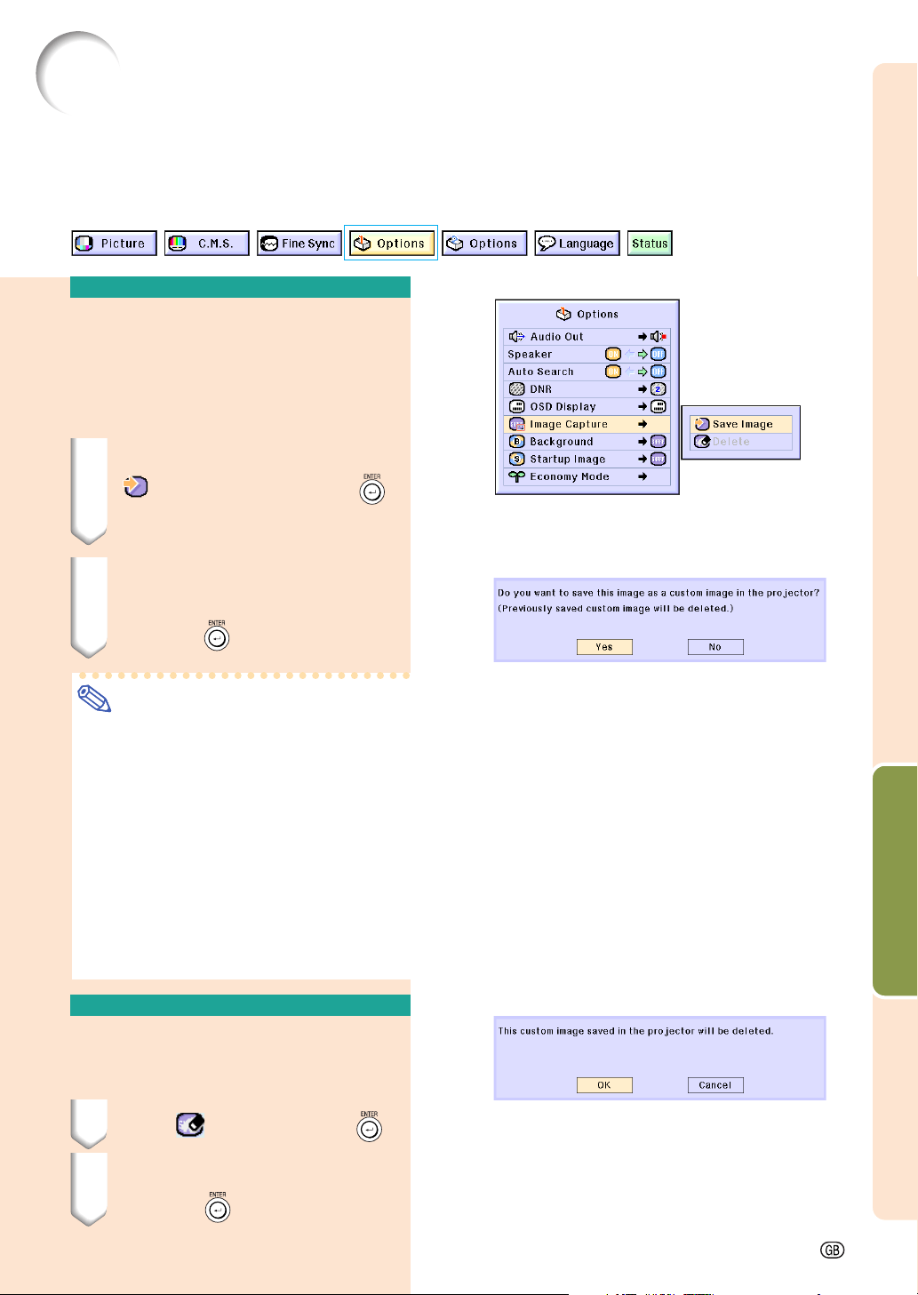918x1295 pixels.
Task: Click the GB language badge at page bottom
Action: pyautogui.click(x=832, y=1250)
